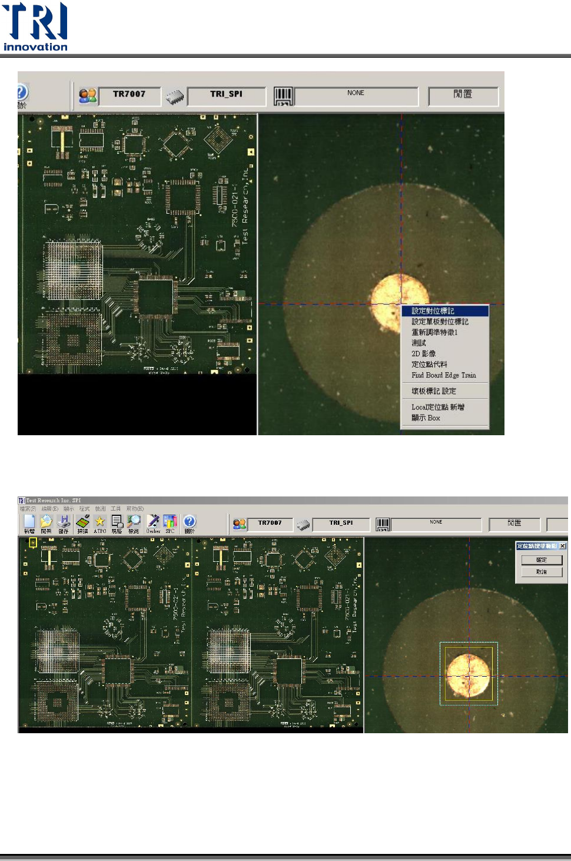Confirm with the 確定 button in the dialog
The width and height of the screenshot is (571, 861).
(542, 560)
